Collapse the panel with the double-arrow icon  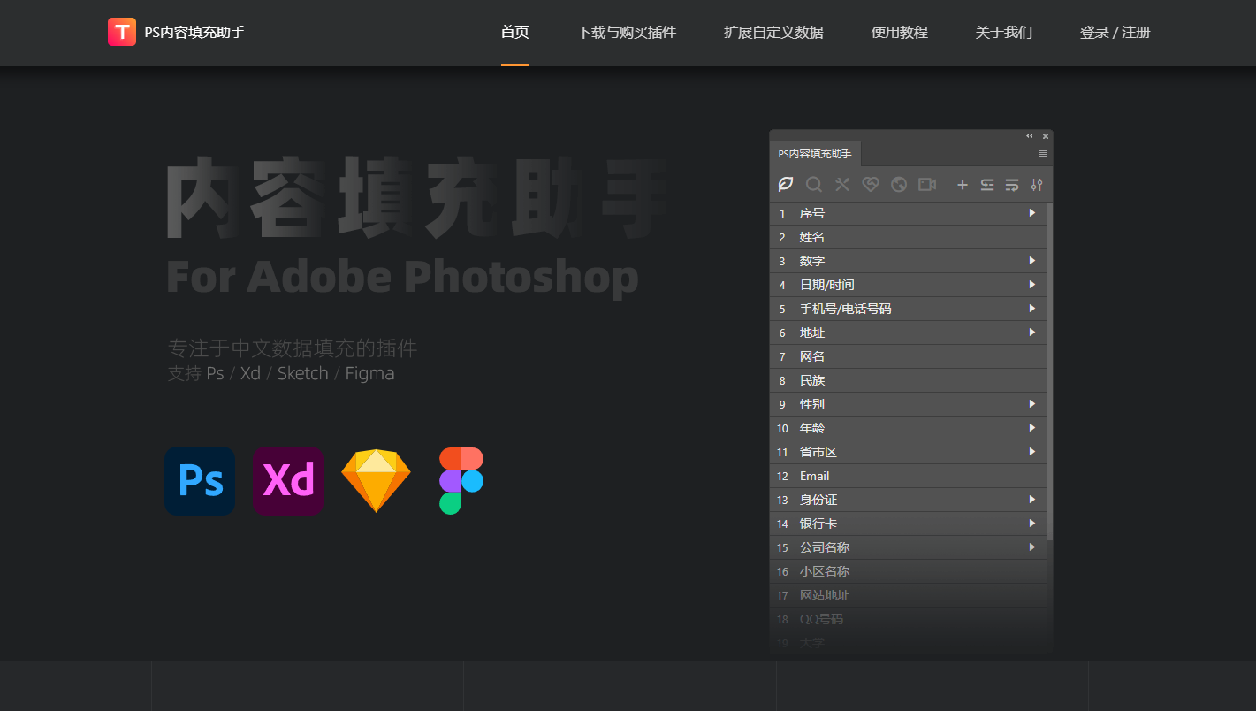[x=1030, y=136]
